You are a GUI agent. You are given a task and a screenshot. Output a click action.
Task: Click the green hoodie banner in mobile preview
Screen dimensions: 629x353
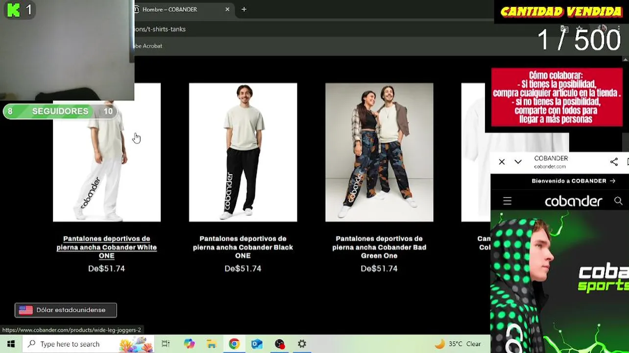click(x=559, y=282)
